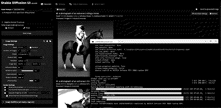The height and width of the screenshot is (108, 221).
Task: Click the Clear All button
Action: [61, 9]
